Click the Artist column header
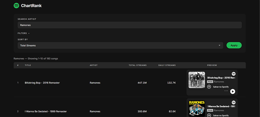Image resolution: width=260 pixels, height=117 pixels. tap(93, 65)
